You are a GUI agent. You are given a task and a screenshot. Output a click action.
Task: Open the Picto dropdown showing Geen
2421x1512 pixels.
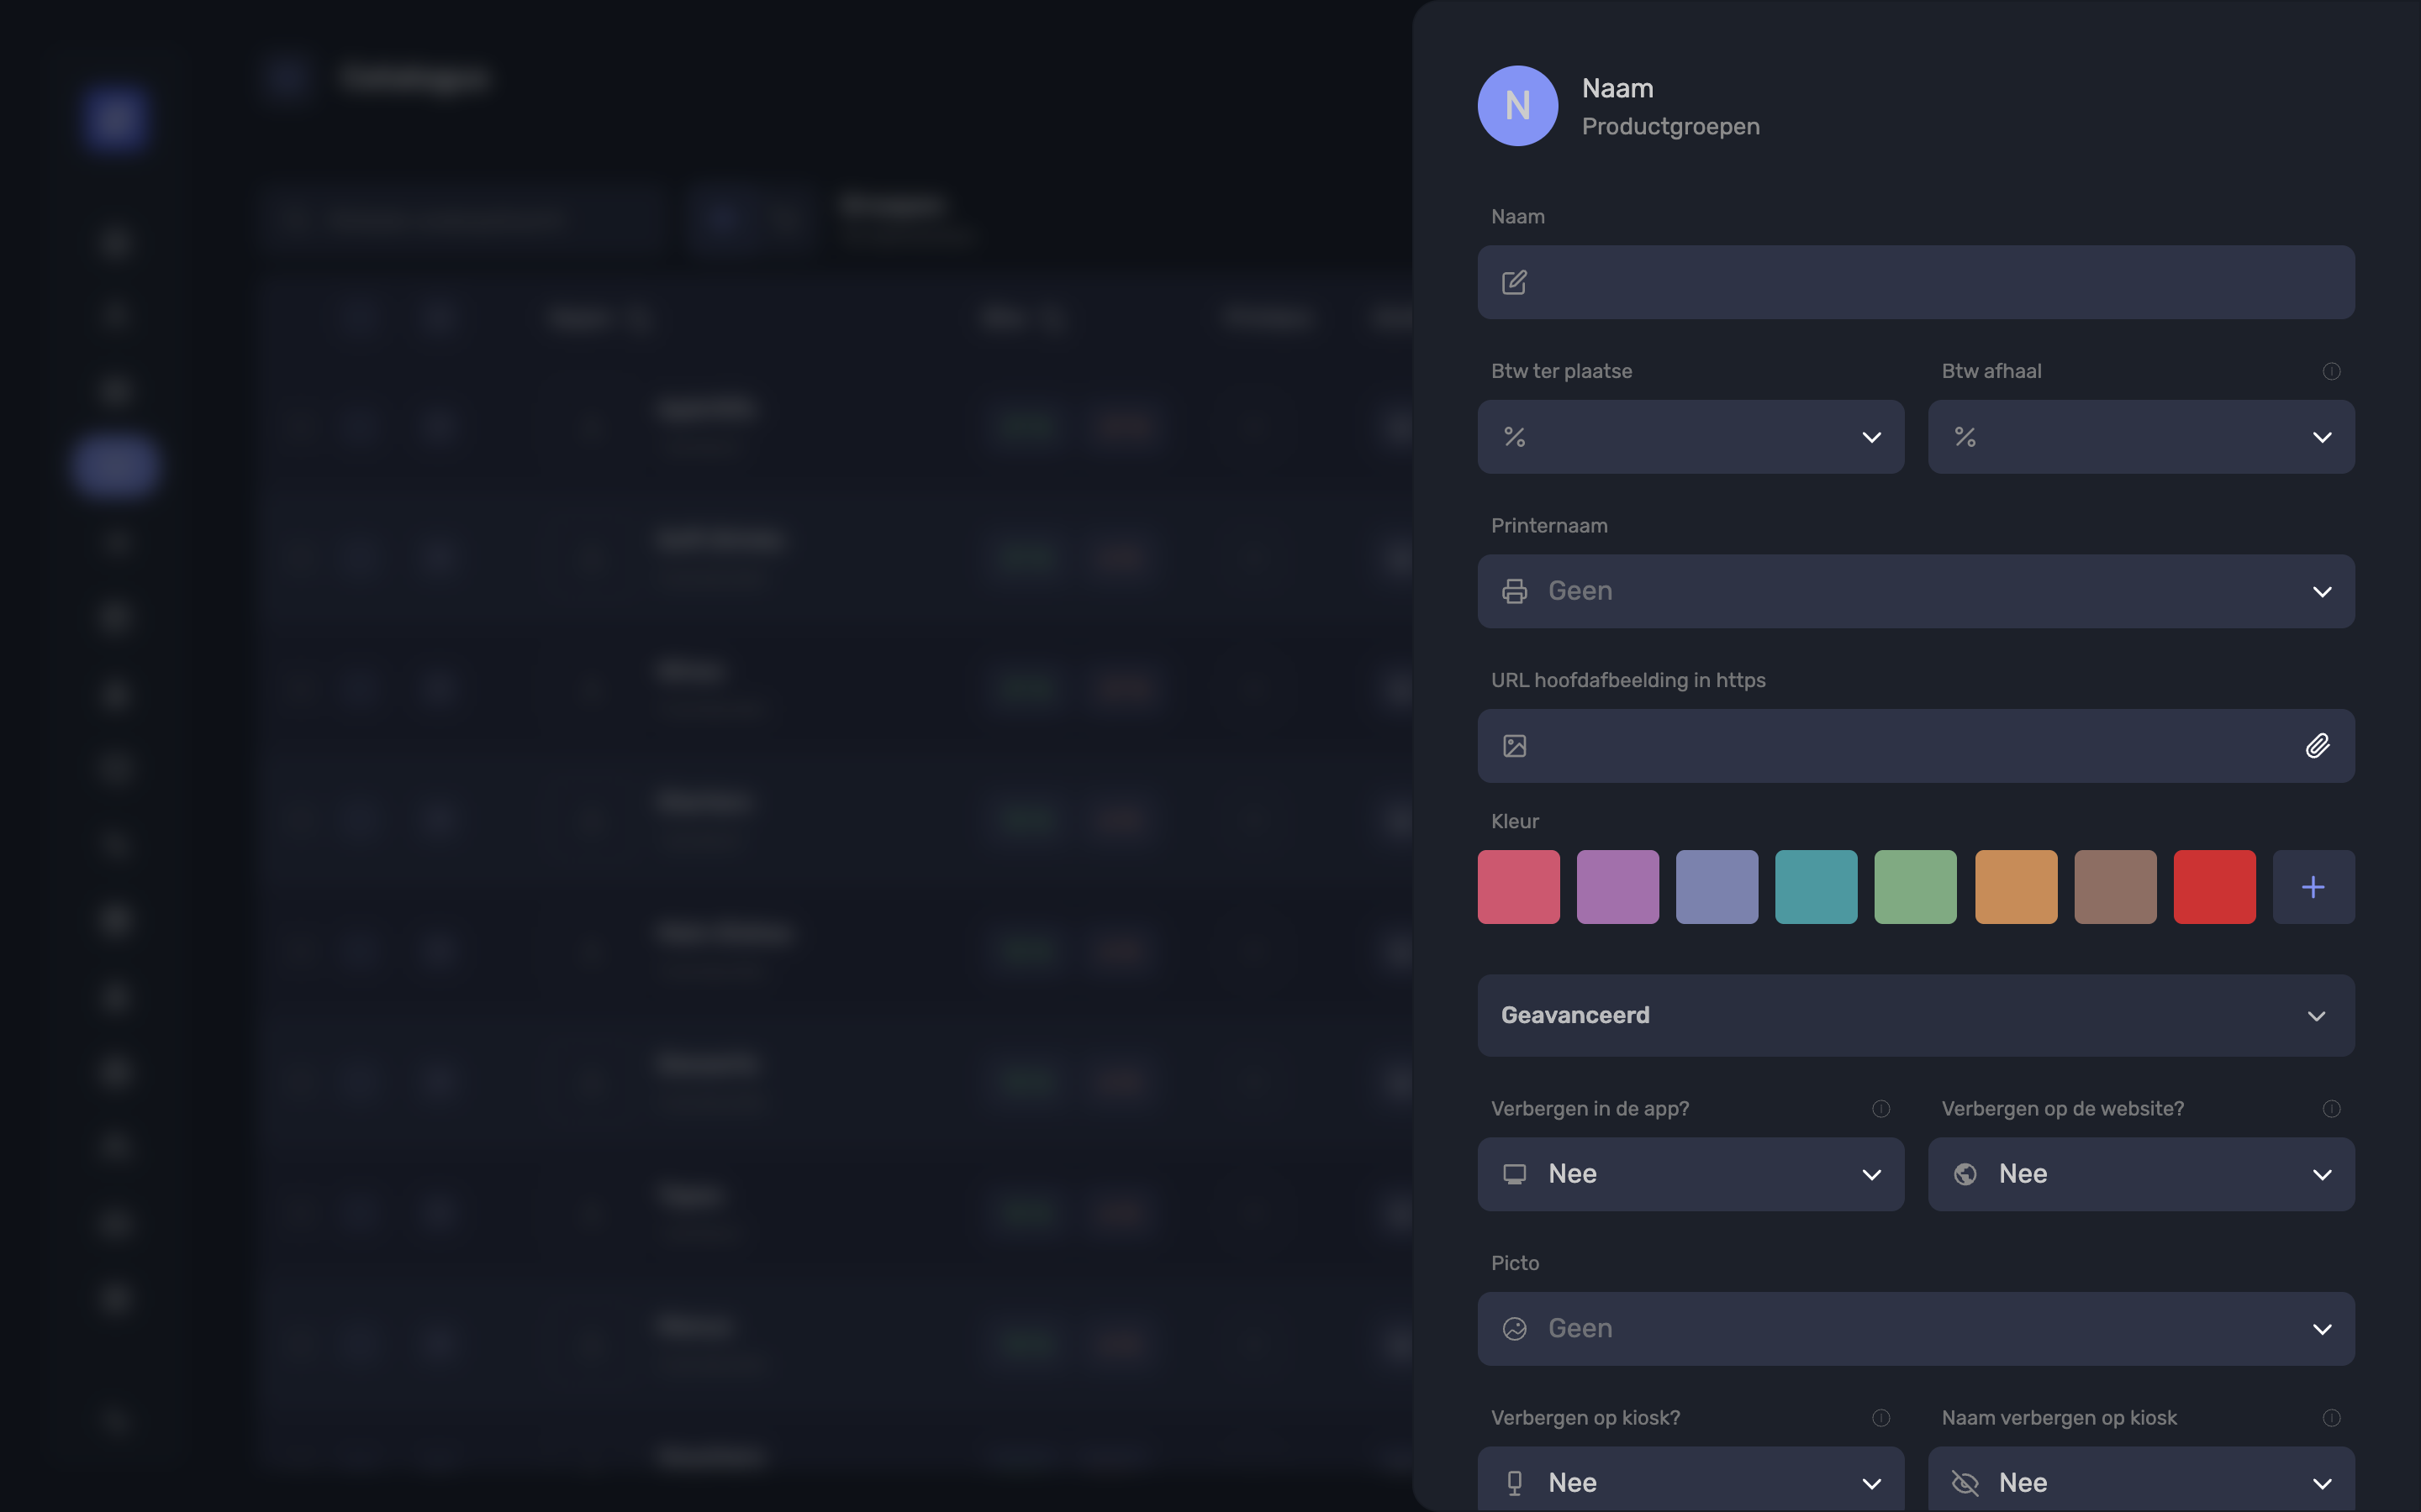pyautogui.click(x=1915, y=1328)
